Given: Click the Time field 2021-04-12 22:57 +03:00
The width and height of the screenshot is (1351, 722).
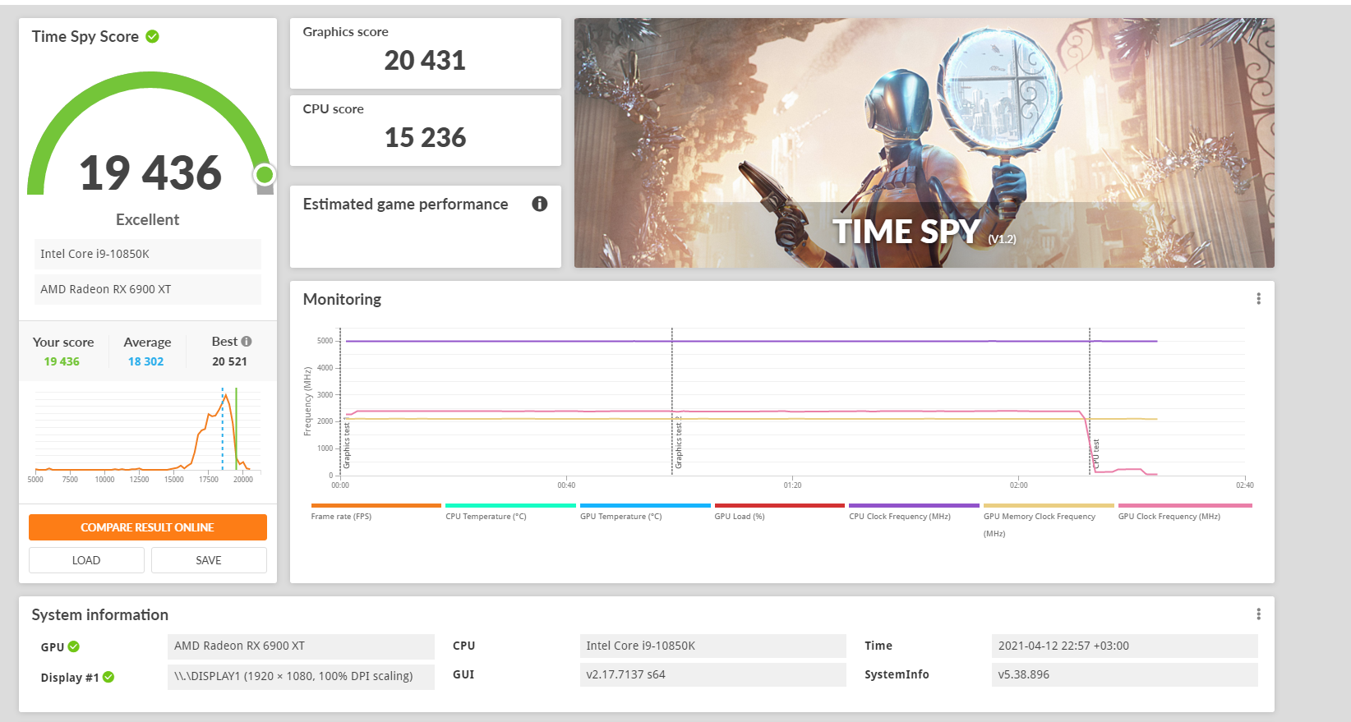Looking at the screenshot, I should click(x=1125, y=646).
